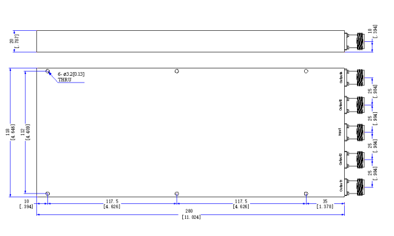The height and width of the screenshot is (236, 394).
Task: Click the 'Output3' port label
Action: tap(340, 105)
